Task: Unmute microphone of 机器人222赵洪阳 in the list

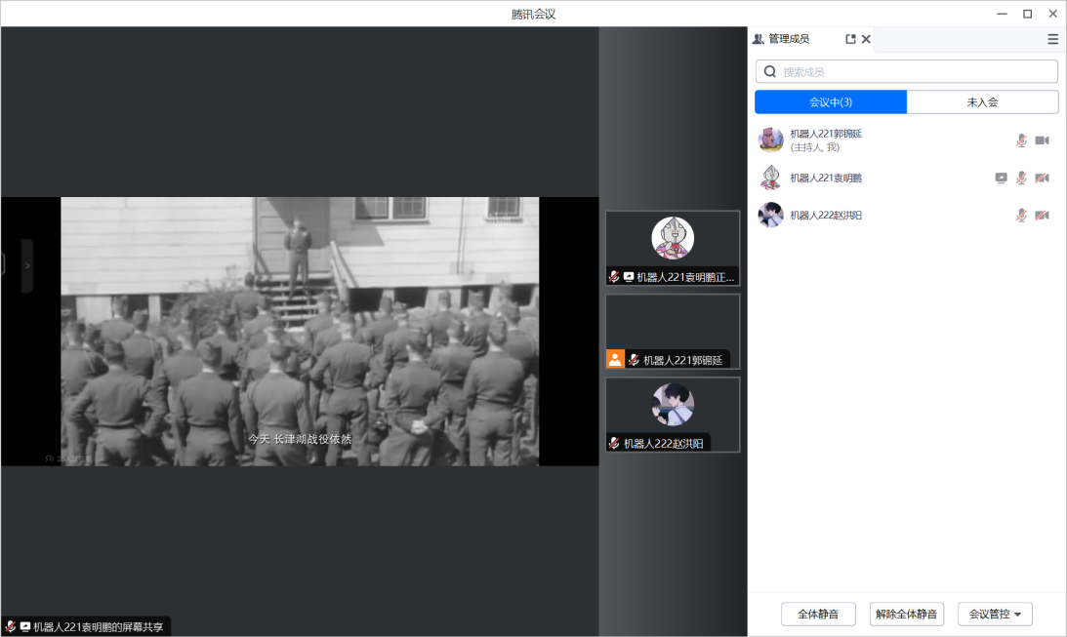Action: [x=1021, y=215]
